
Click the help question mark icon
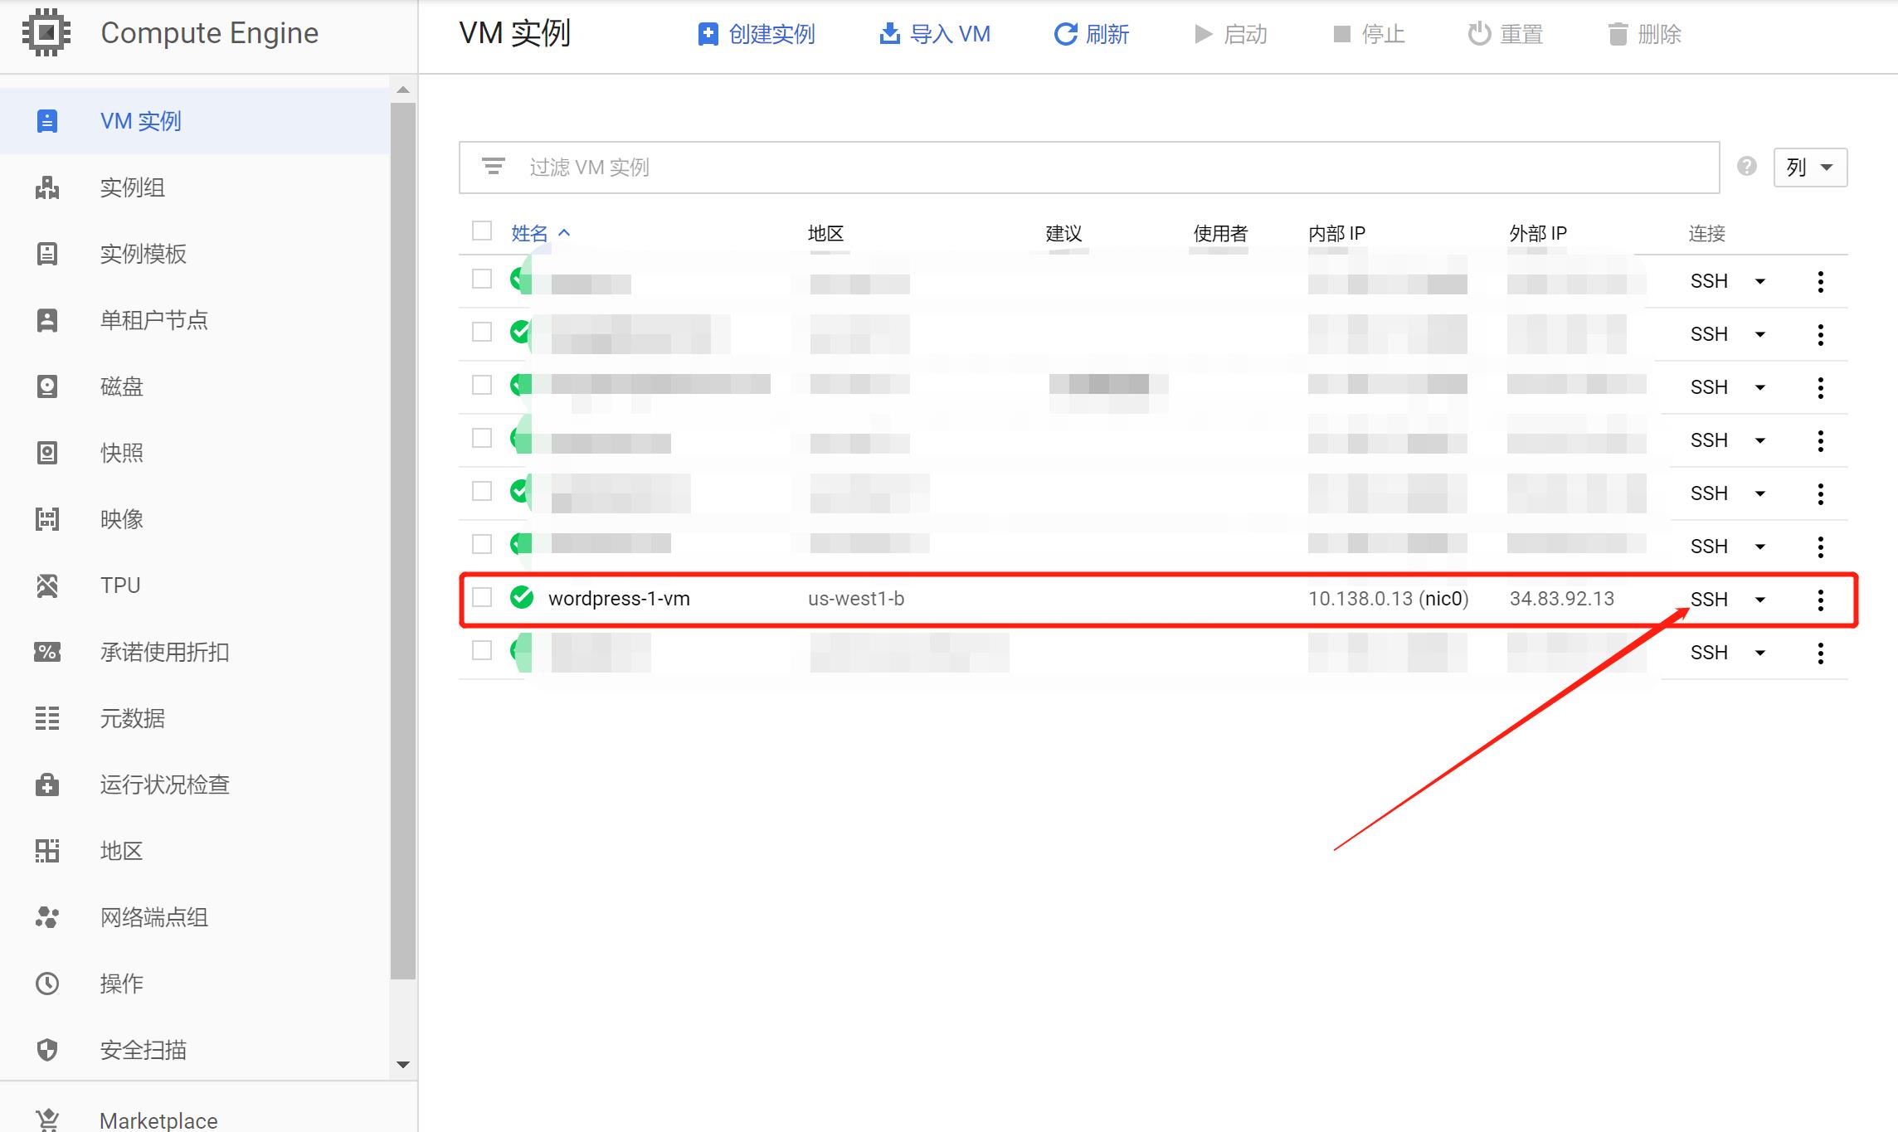pyautogui.click(x=1747, y=167)
